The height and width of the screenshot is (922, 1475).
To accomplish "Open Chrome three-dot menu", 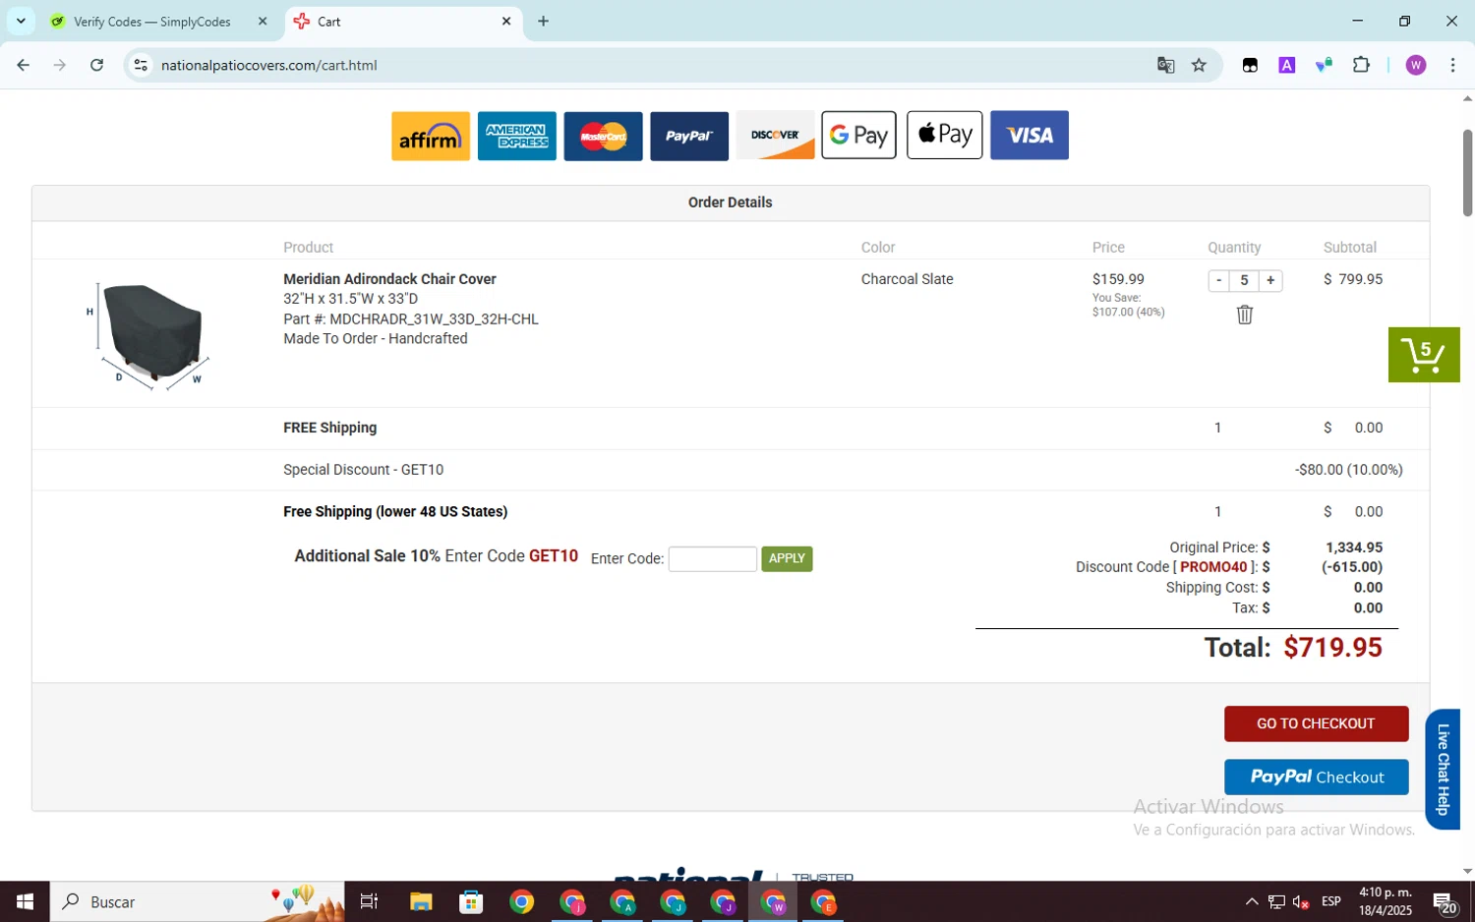I will click(1452, 65).
